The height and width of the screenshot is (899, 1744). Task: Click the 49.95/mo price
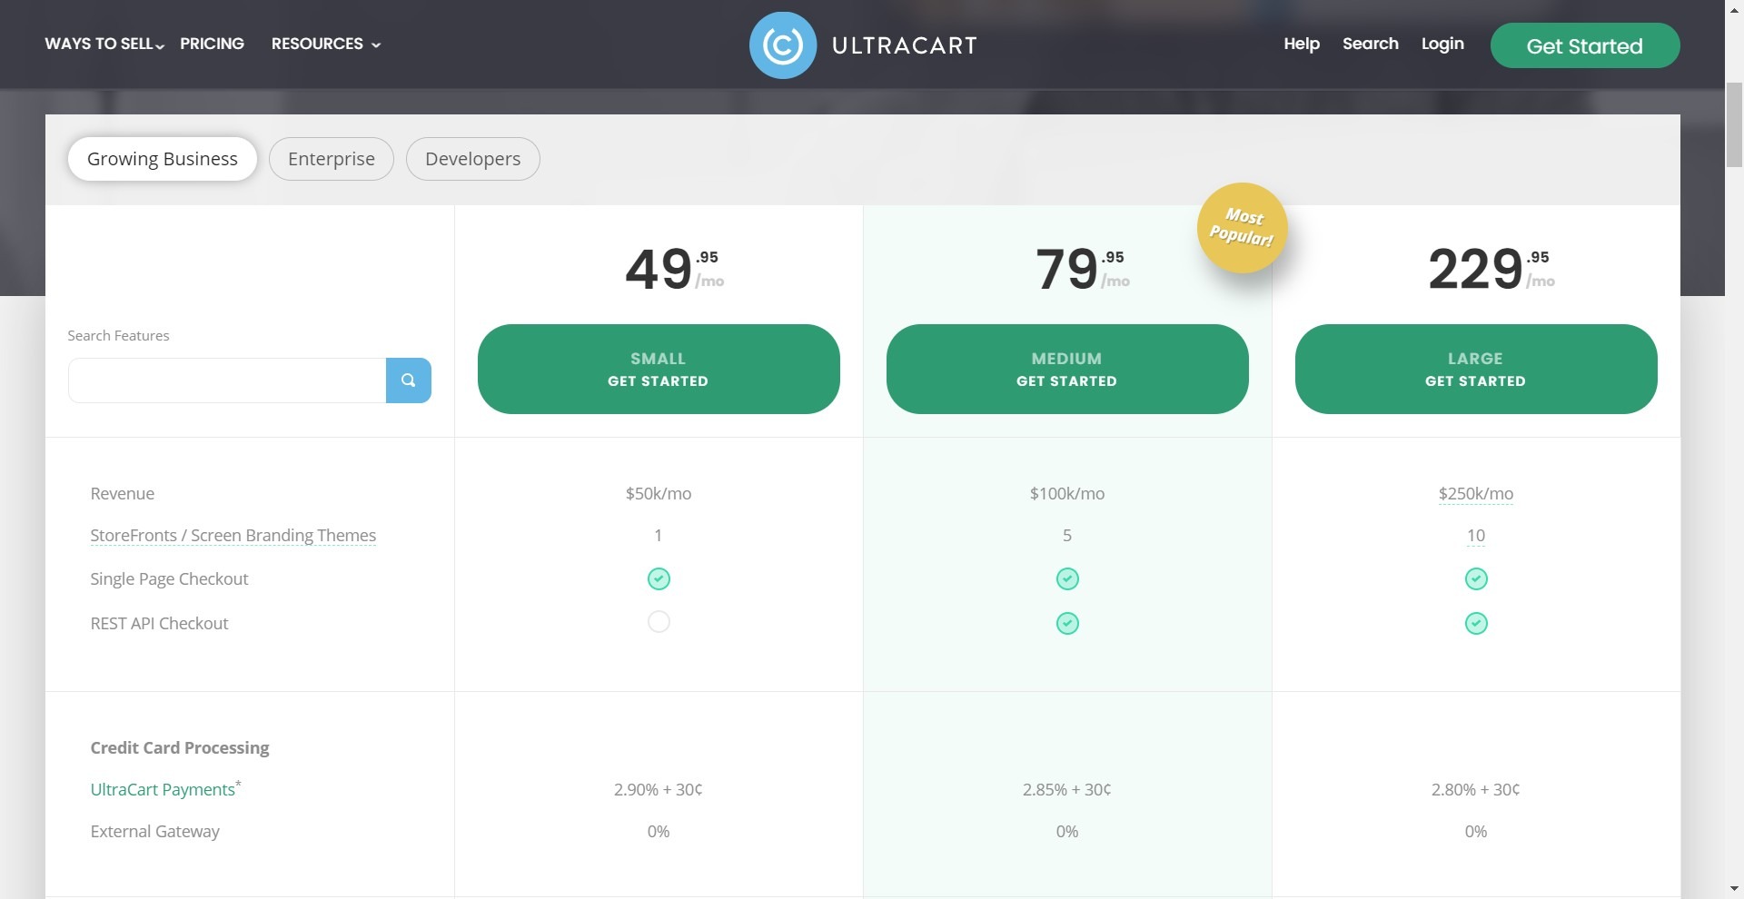(674, 269)
